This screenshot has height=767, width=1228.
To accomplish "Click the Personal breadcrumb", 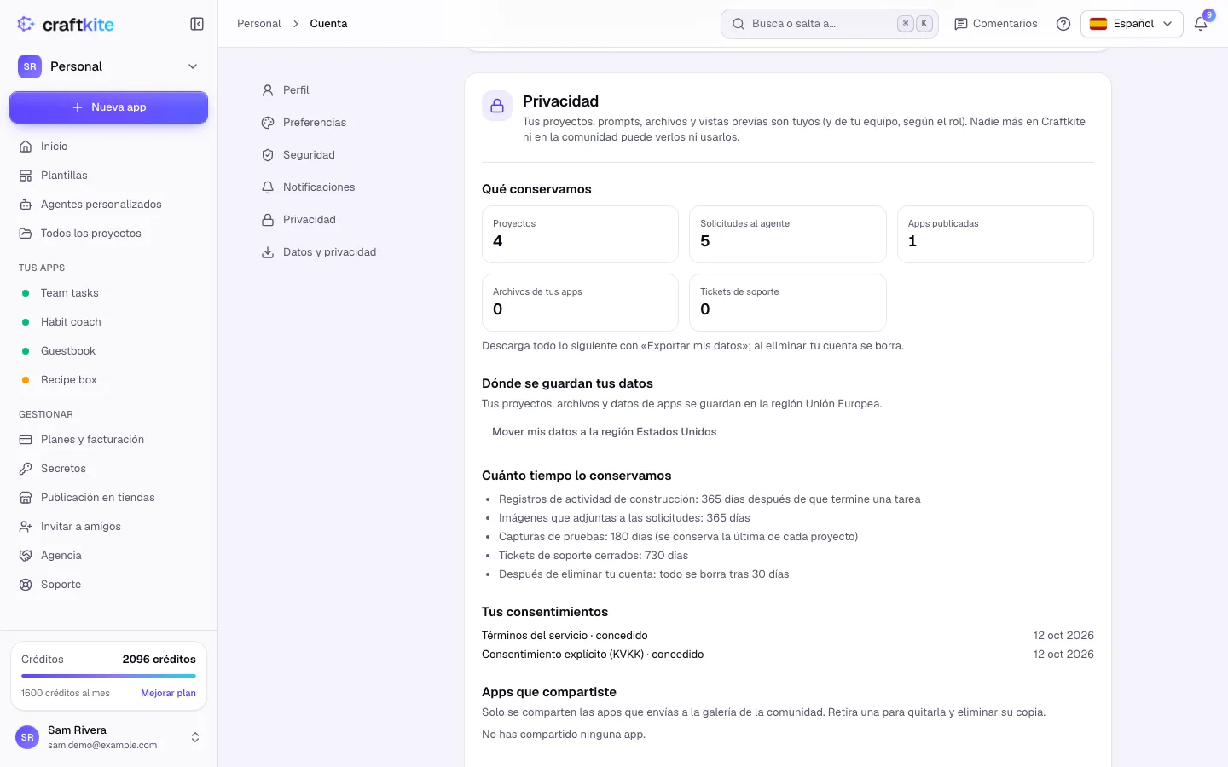I will (258, 24).
